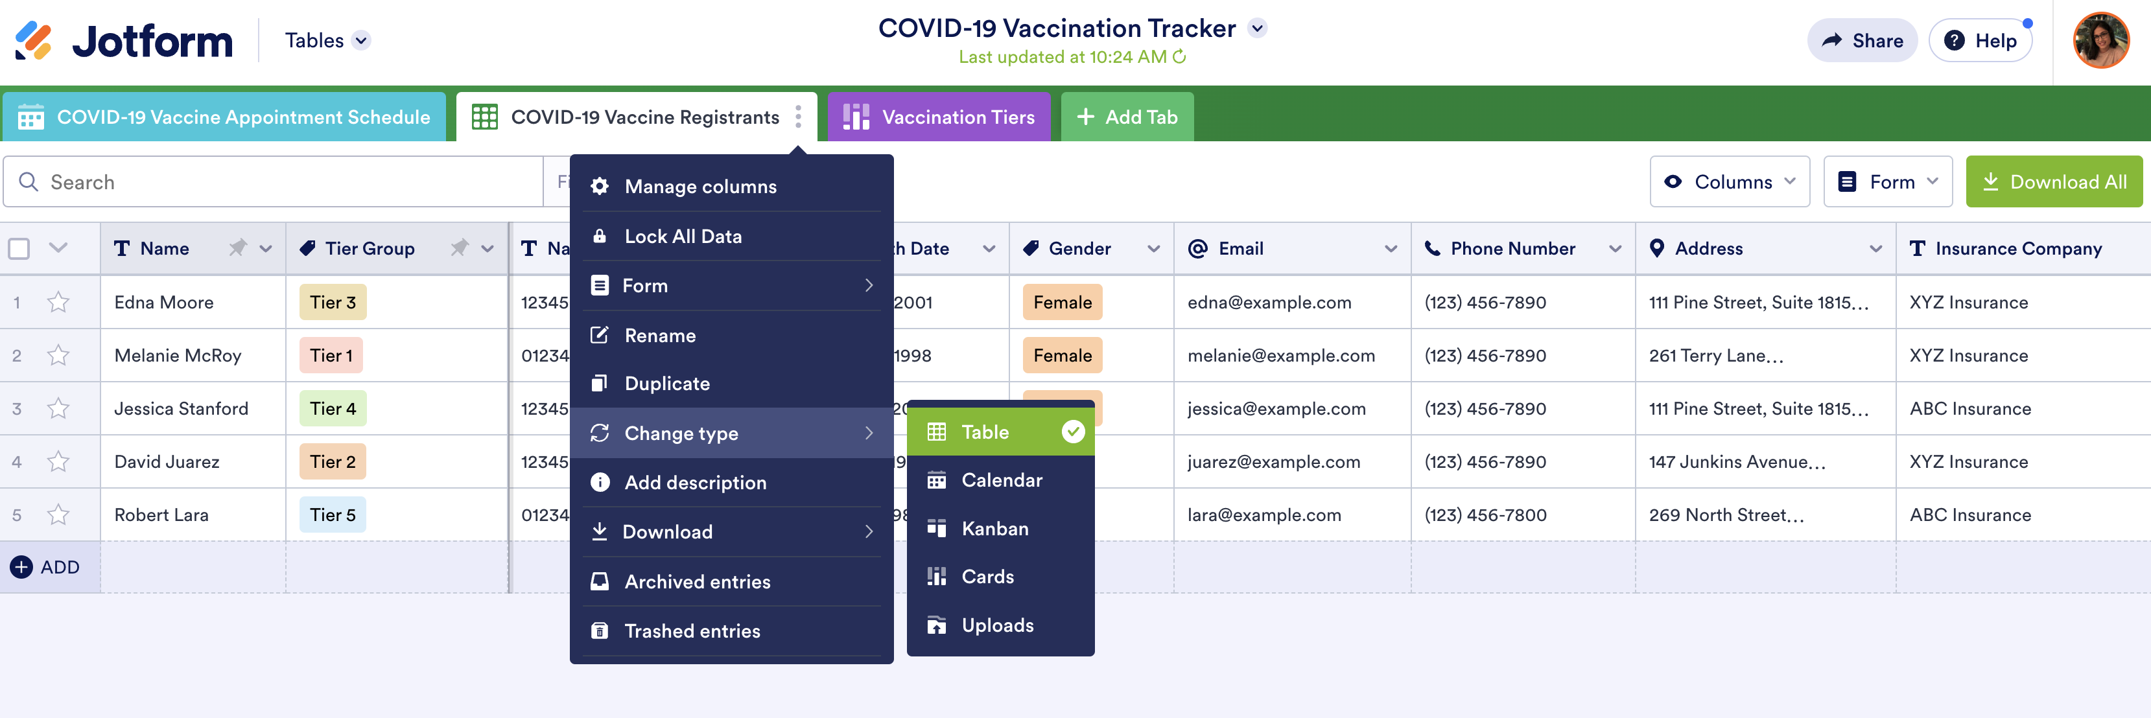Toggle the select all rows checkbox
Image resolution: width=2151 pixels, height=718 pixels.
19,248
